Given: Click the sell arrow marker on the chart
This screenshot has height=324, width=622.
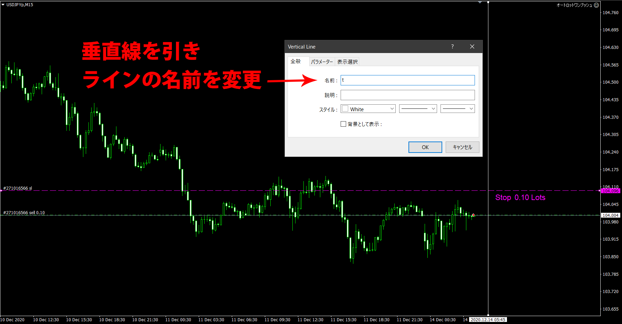Looking at the screenshot, I should point(474,215).
